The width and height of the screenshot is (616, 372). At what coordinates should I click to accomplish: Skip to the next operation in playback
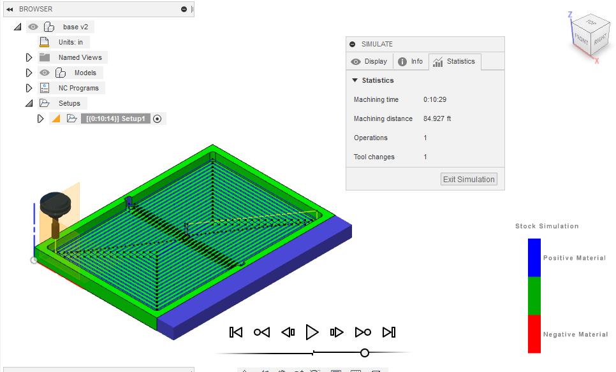click(x=363, y=332)
